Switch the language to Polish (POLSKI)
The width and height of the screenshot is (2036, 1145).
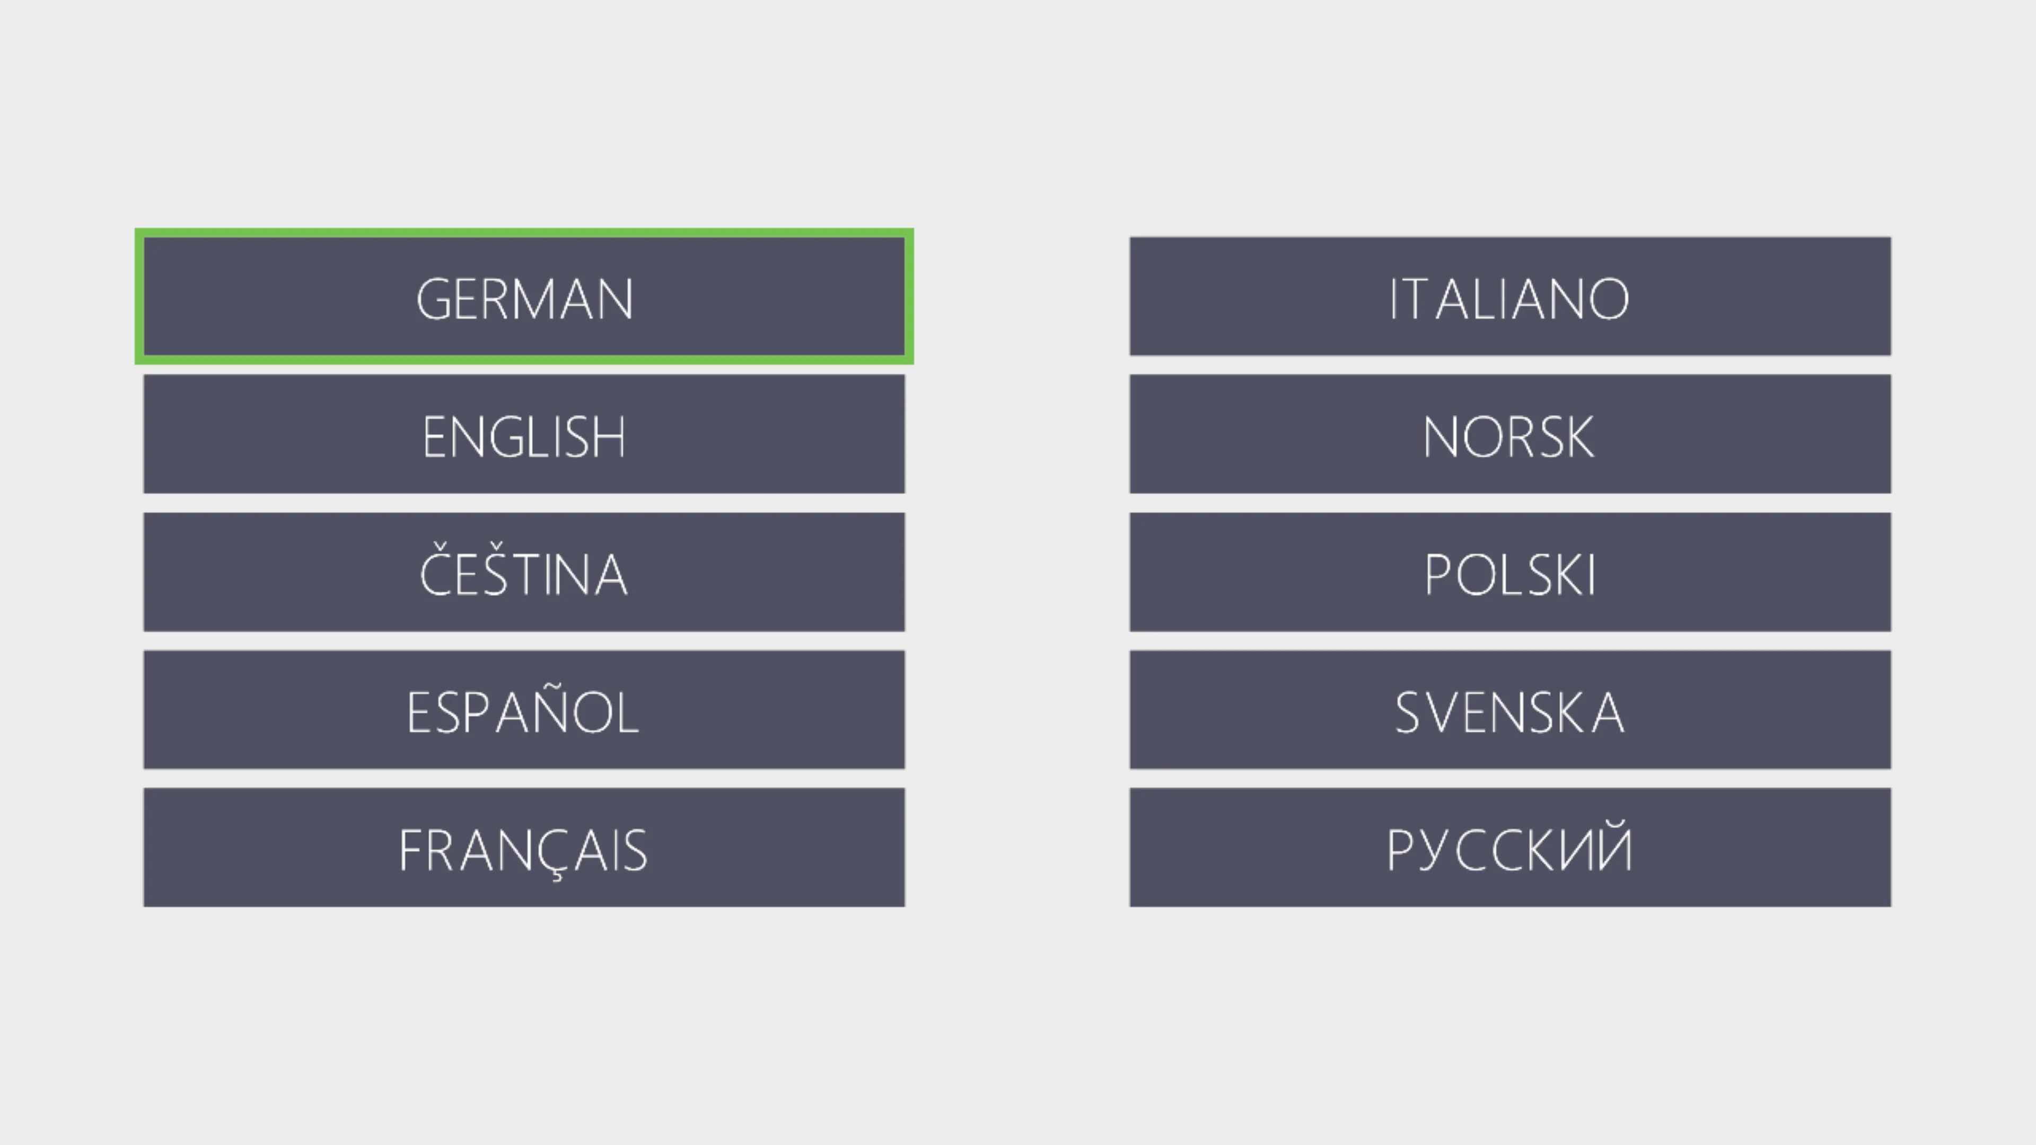[x=1510, y=572]
